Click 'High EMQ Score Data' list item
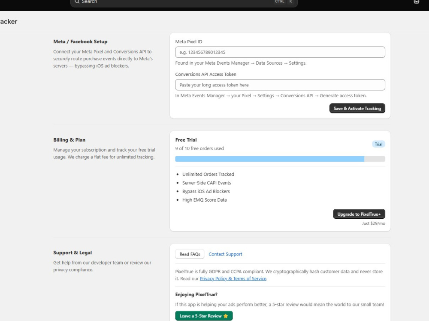Screen dimensions: 429x321 204,200
